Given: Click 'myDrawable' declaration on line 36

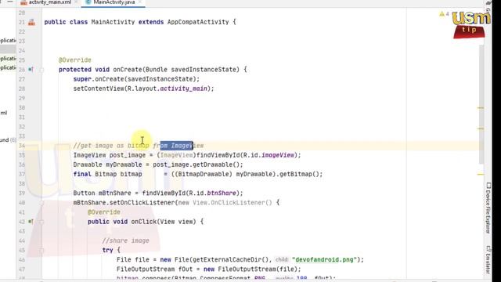Looking at the screenshot, I should pos(124,164).
